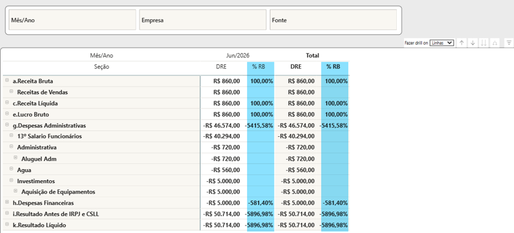Collapse the a.Receita Bruta row
This screenshot has width=514, height=233.
[x=7, y=81]
